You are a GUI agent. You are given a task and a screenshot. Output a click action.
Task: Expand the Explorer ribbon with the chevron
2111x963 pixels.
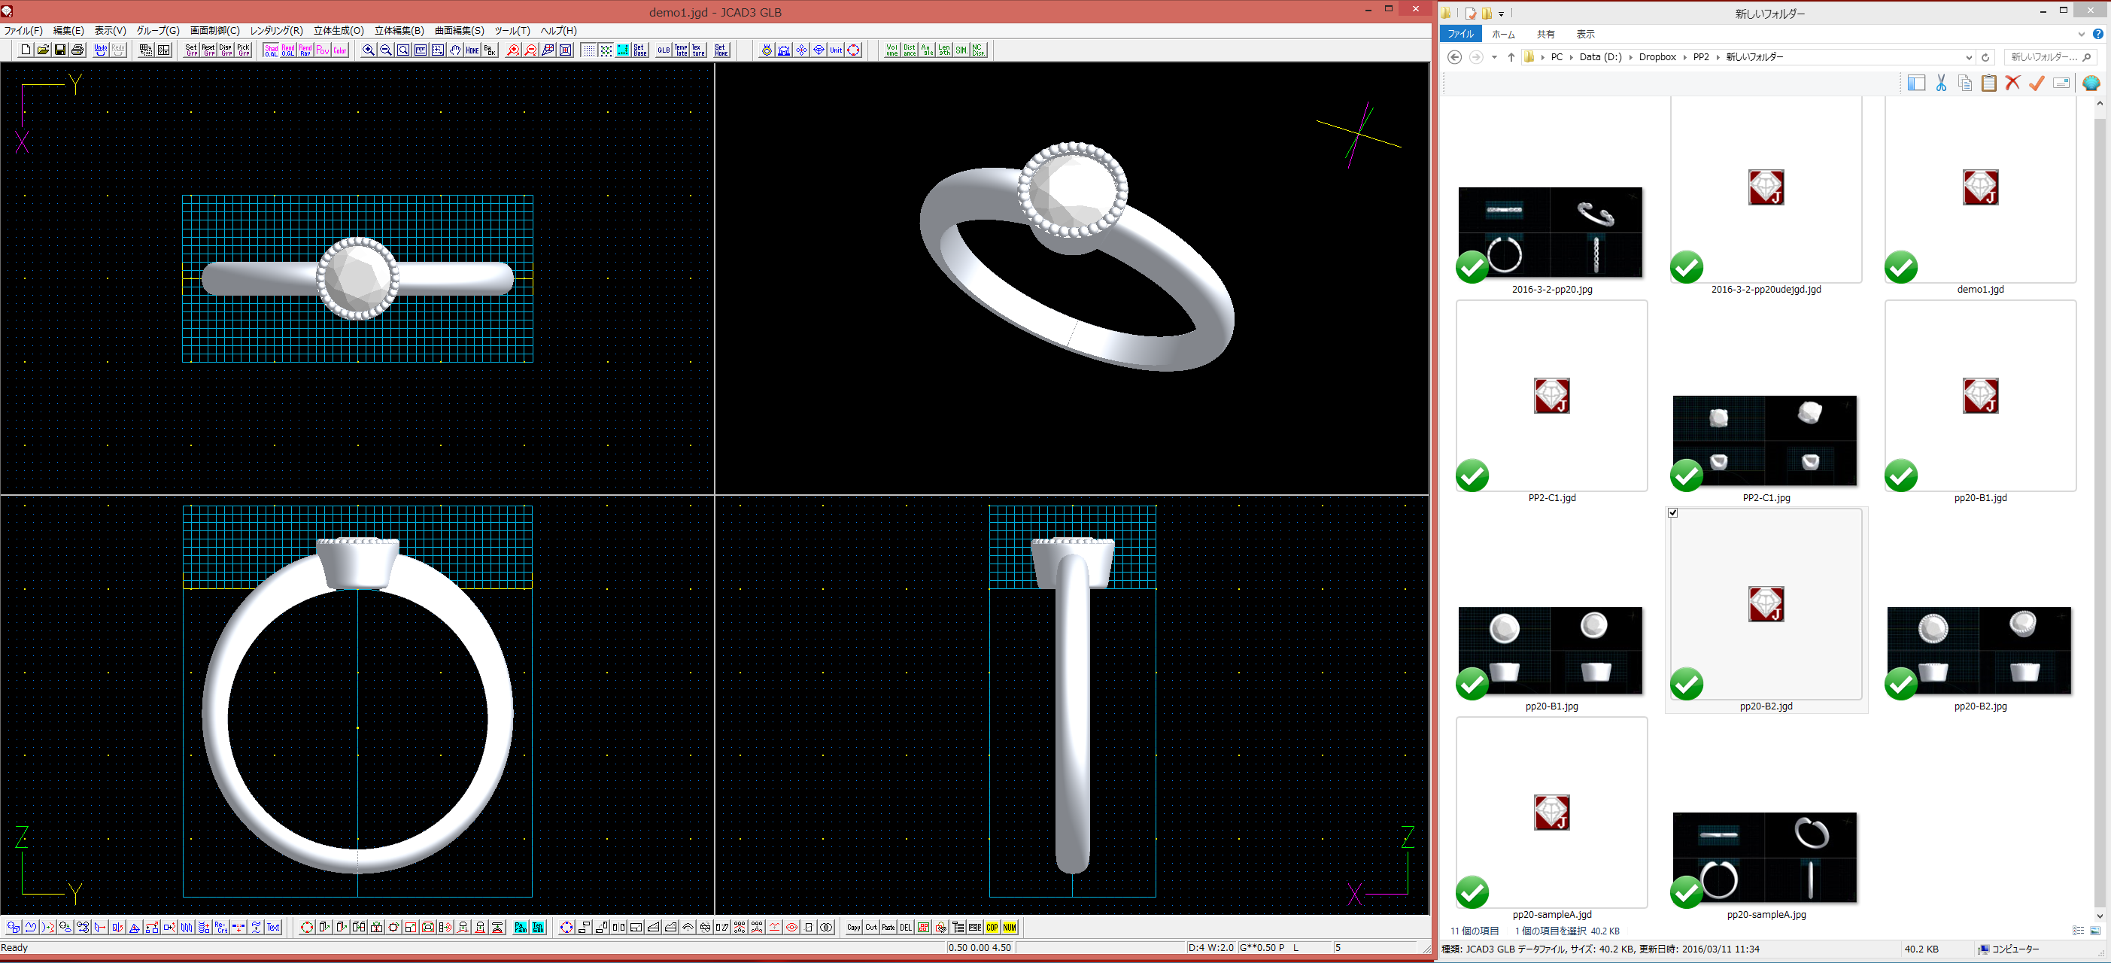[x=2081, y=35]
